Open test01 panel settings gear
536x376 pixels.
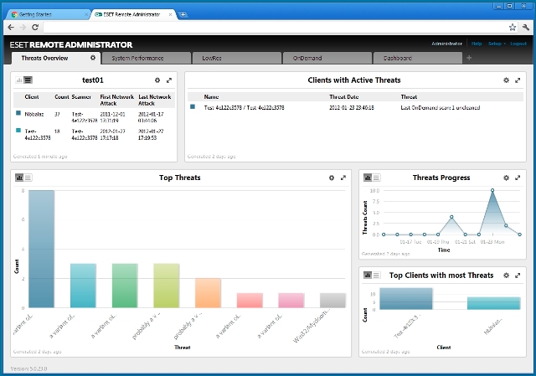(157, 80)
